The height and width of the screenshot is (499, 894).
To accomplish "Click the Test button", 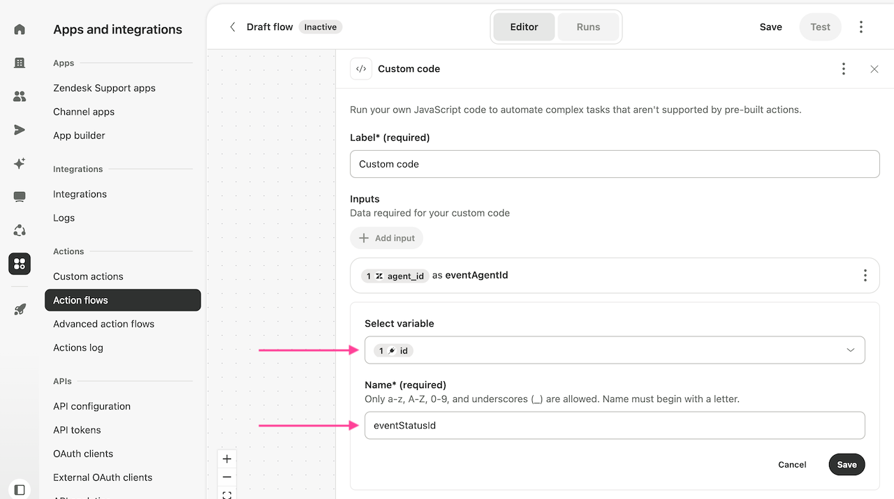I will point(820,27).
